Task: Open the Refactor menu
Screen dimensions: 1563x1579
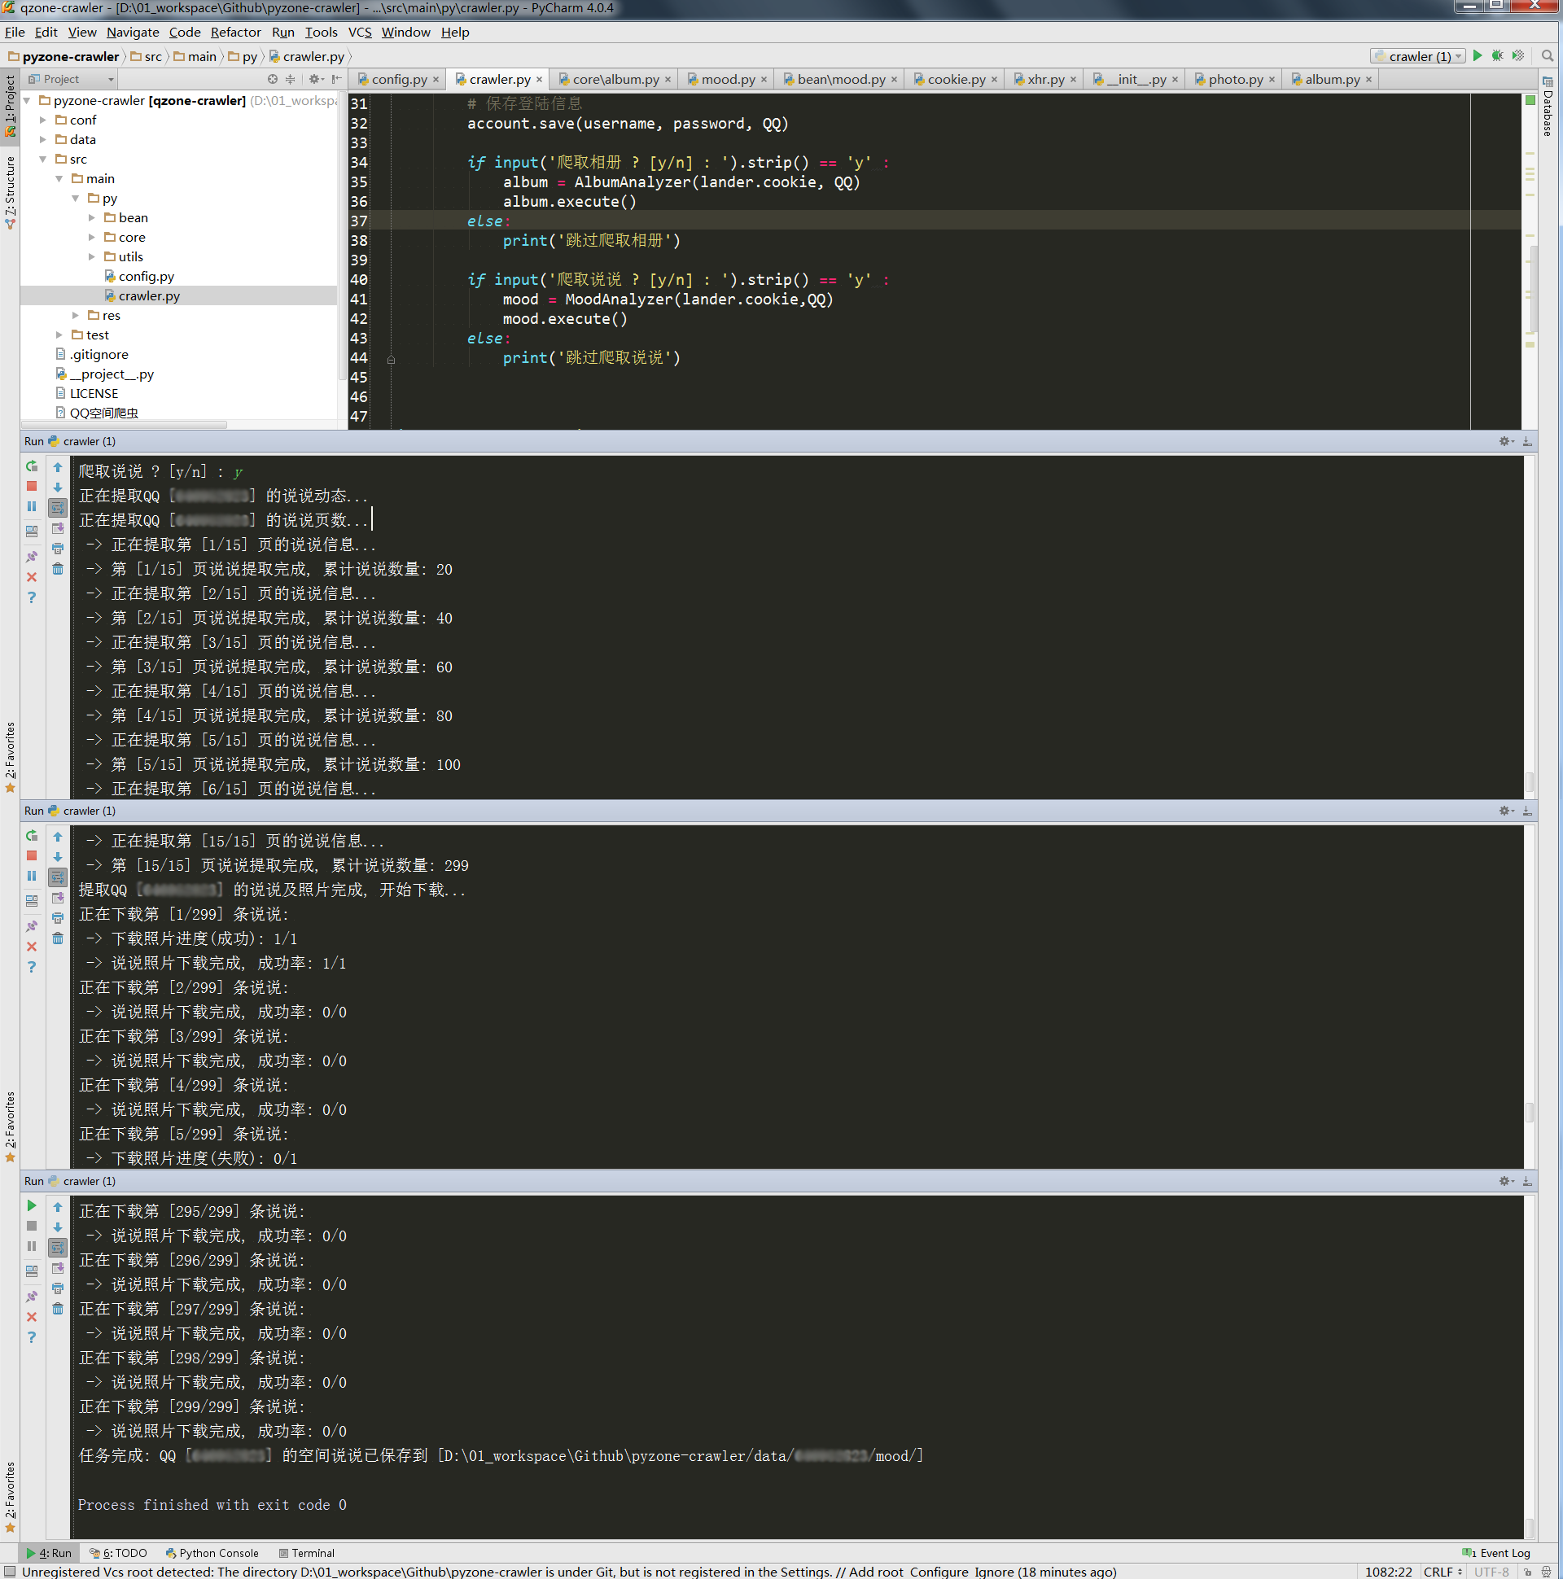Action: [x=235, y=32]
